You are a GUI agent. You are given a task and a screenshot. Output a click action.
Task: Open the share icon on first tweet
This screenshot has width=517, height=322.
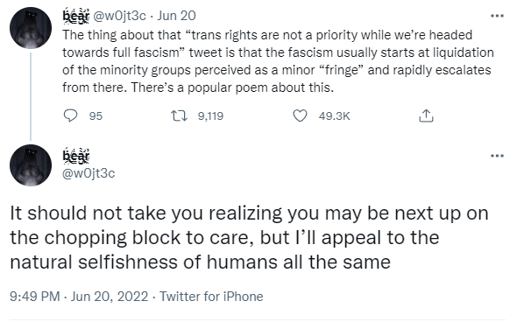tap(426, 115)
